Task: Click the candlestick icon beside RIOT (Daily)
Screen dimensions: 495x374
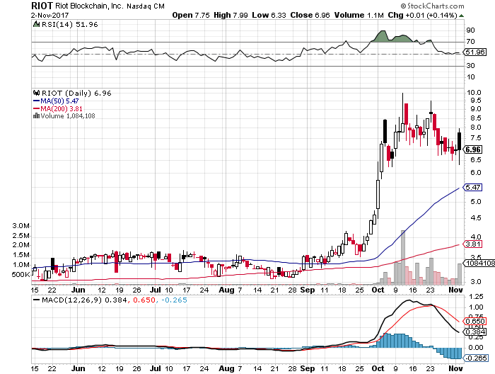Action: [x=37, y=93]
